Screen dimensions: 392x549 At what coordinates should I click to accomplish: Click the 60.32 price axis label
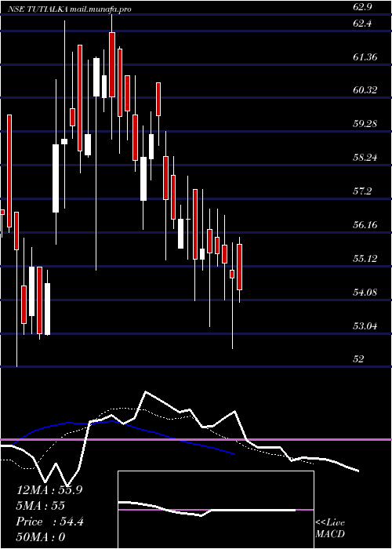click(x=365, y=90)
